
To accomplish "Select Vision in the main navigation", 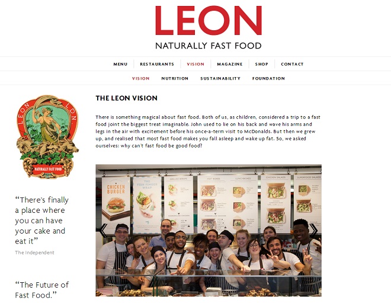I will (x=195, y=64).
